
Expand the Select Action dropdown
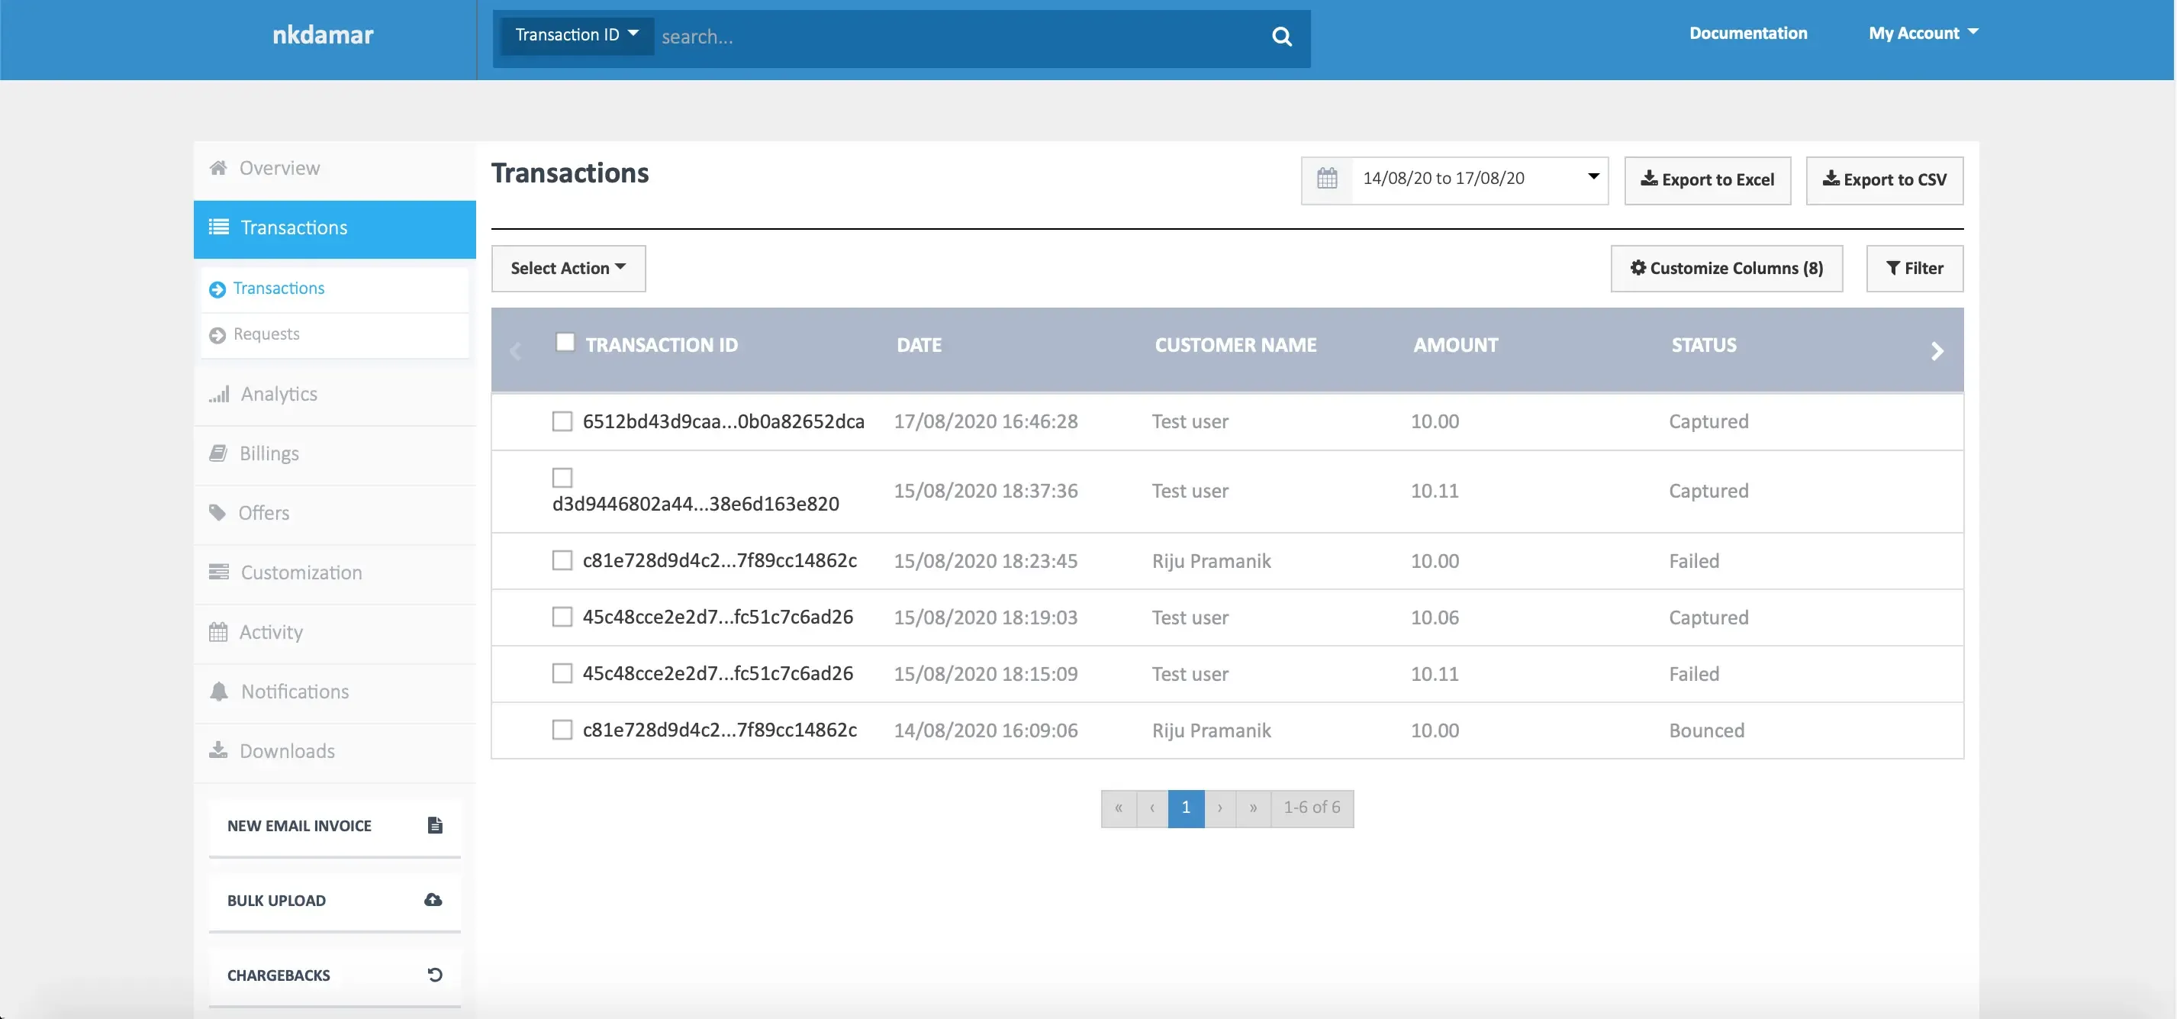[568, 268]
